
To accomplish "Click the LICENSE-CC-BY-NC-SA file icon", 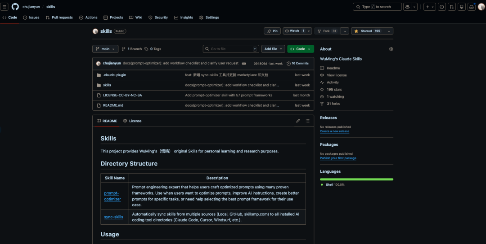I will coord(99,96).
